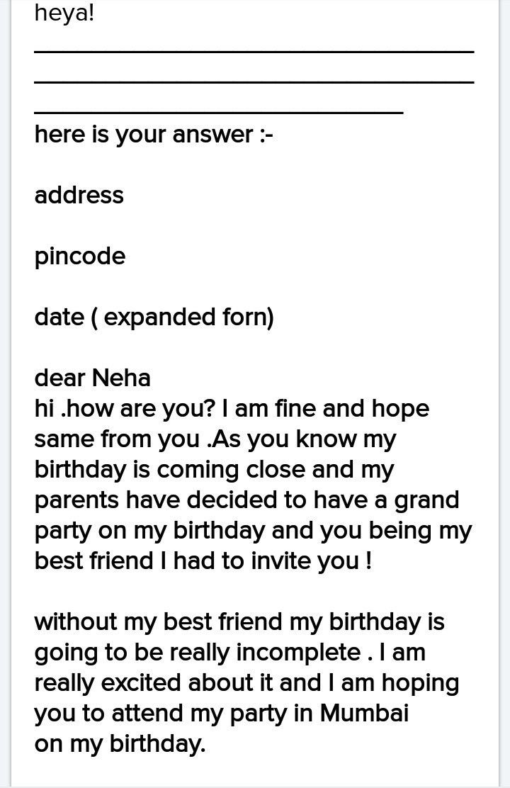The height and width of the screenshot is (788, 510).
Task: Click the line "best friend I had to invite you !"
Action: point(203,561)
